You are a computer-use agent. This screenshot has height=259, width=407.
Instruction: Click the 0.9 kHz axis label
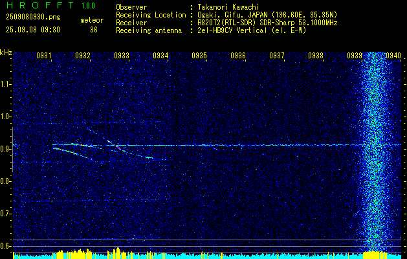(x=6, y=149)
